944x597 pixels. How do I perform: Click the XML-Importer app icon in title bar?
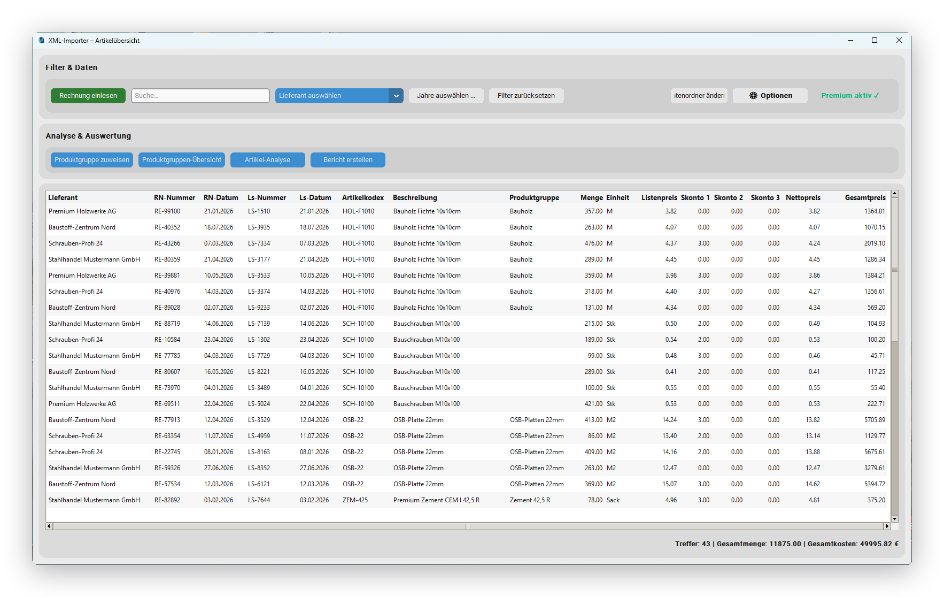tap(42, 40)
